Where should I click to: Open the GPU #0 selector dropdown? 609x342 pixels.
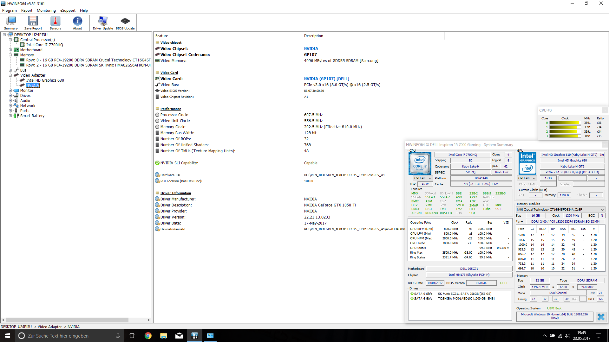coord(527,178)
